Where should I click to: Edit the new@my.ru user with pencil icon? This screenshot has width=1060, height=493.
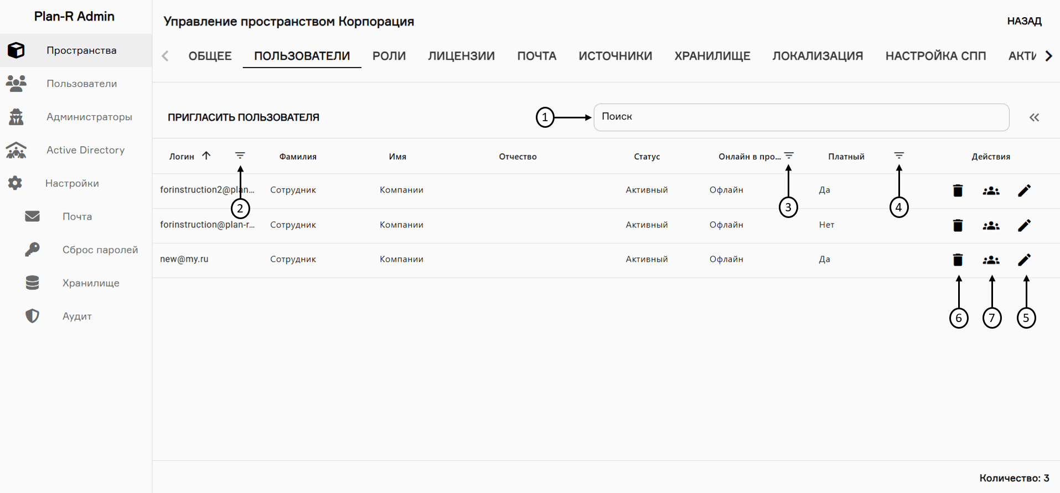point(1024,260)
